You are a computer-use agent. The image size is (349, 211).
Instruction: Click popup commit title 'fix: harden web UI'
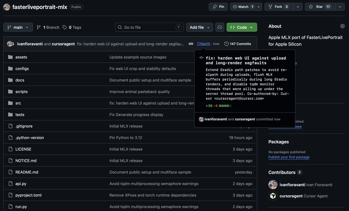(246, 60)
